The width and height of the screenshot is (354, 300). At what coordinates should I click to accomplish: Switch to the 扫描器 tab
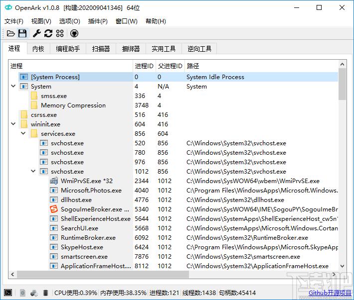coord(101,49)
